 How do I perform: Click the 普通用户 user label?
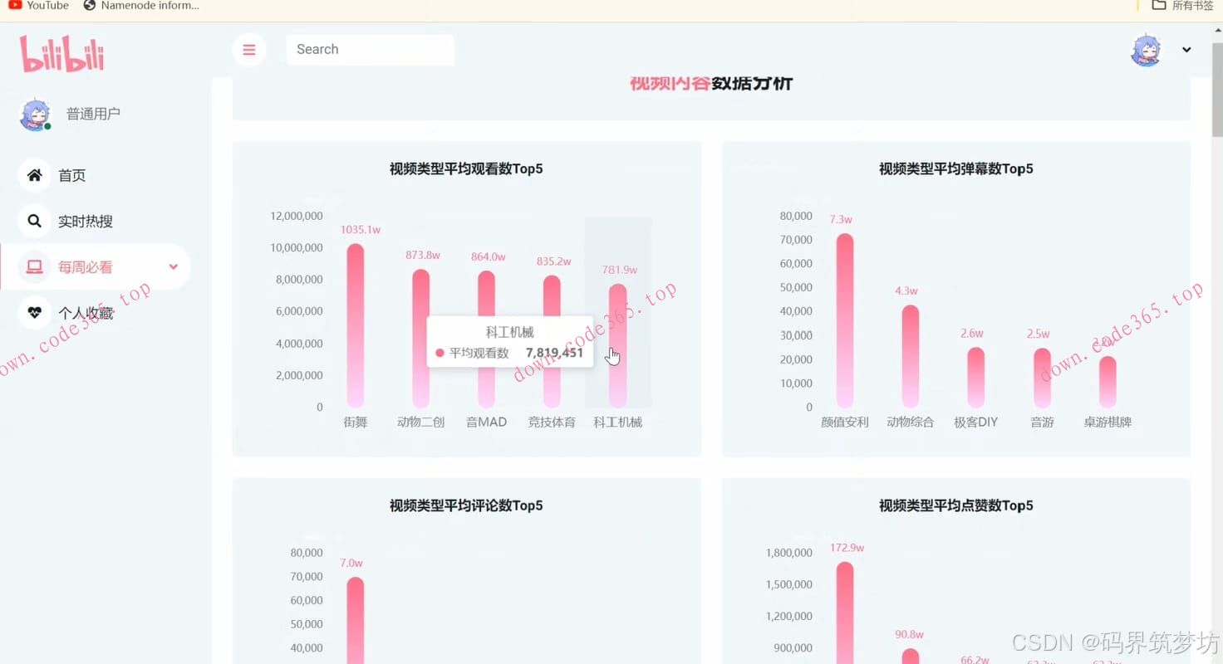tap(93, 114)
